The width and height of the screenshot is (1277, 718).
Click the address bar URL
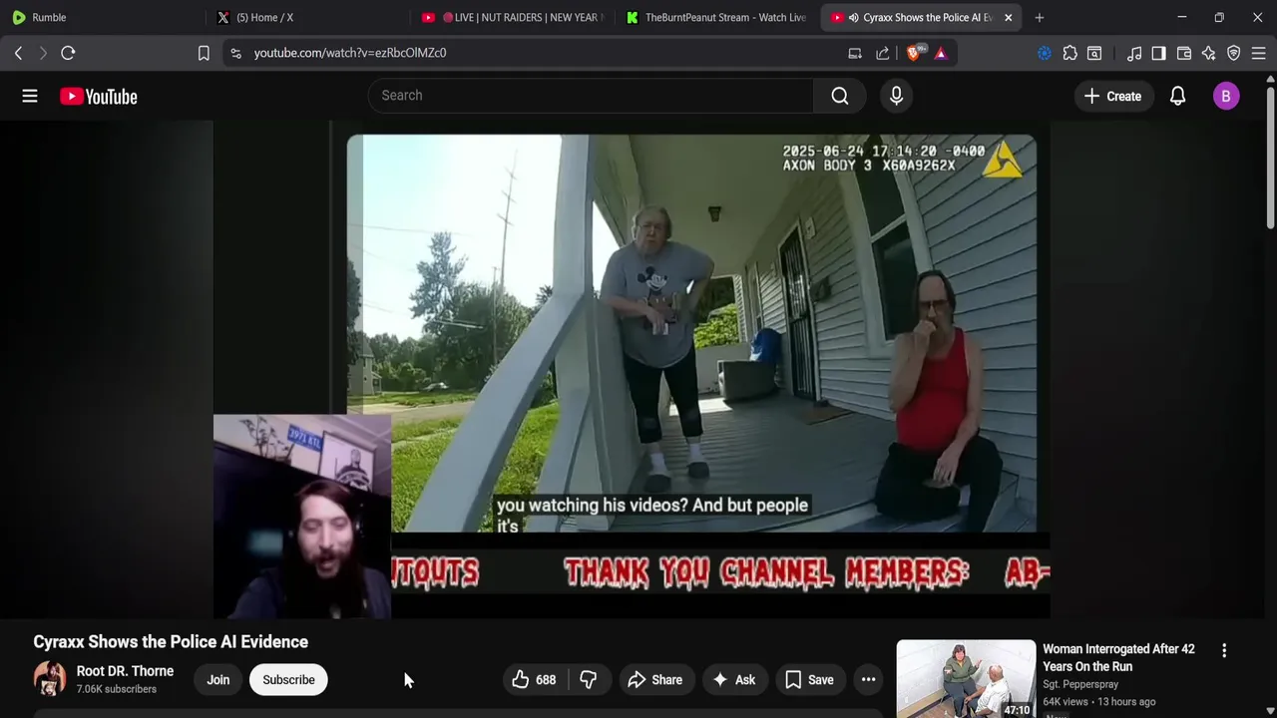pyautogui.click(x=349, y=53)
